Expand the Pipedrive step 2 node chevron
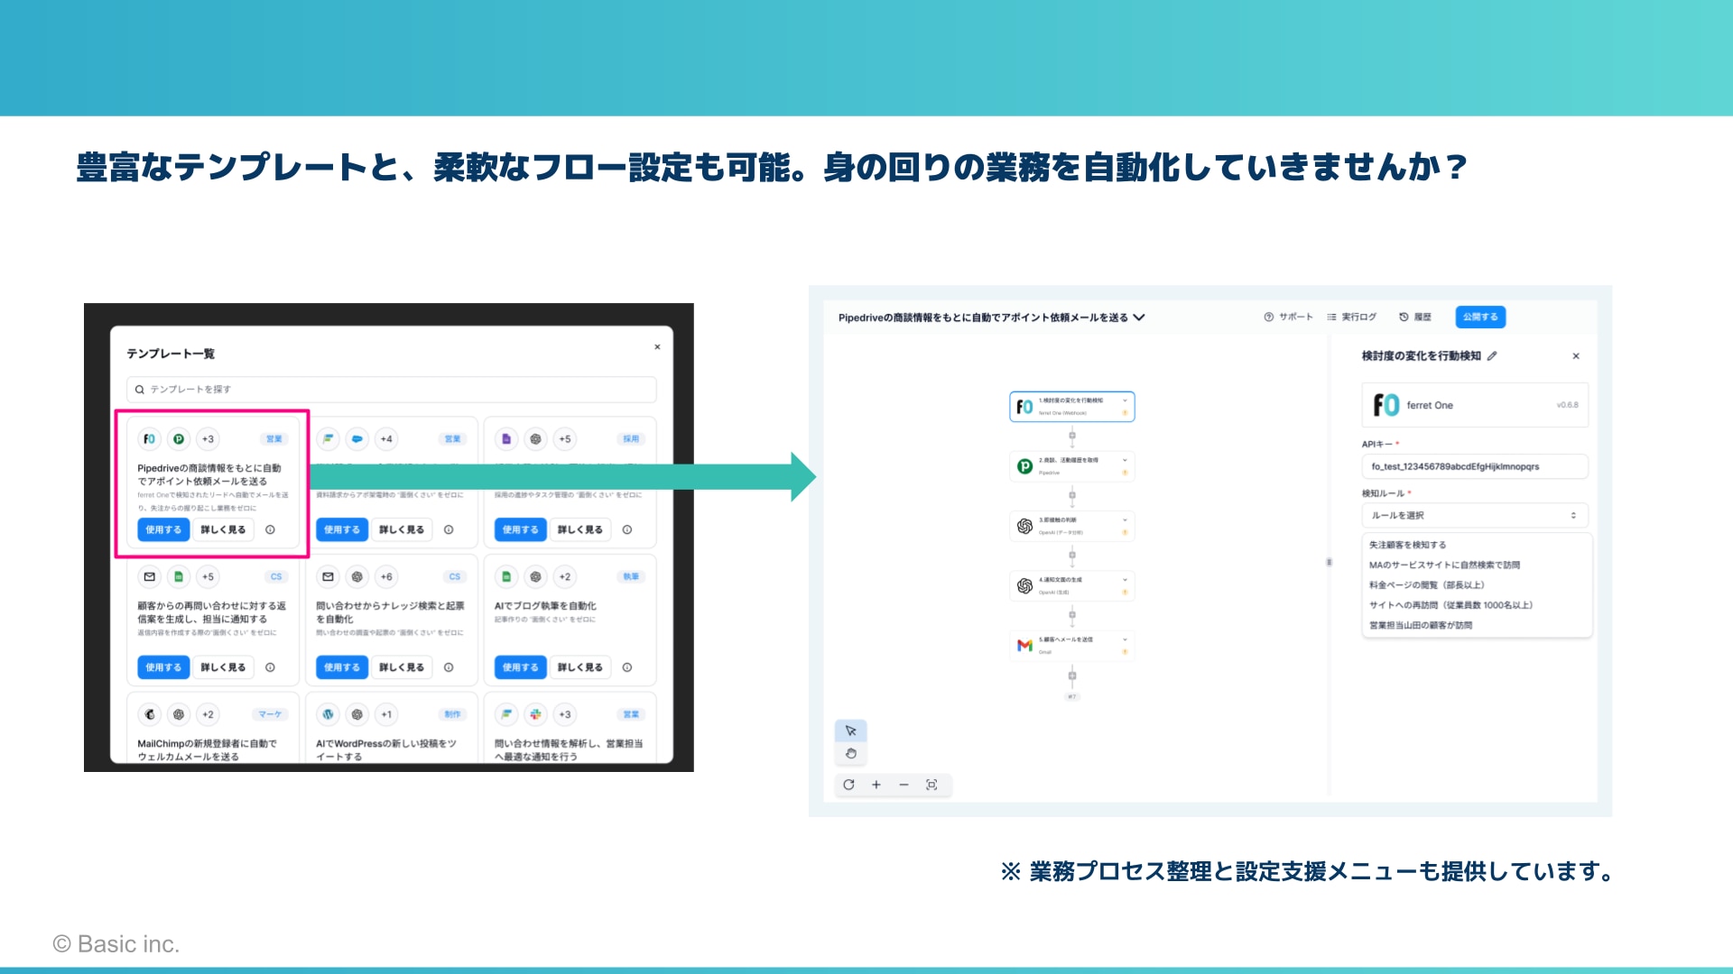The image size is (1733, 974). click(1125, 460)
